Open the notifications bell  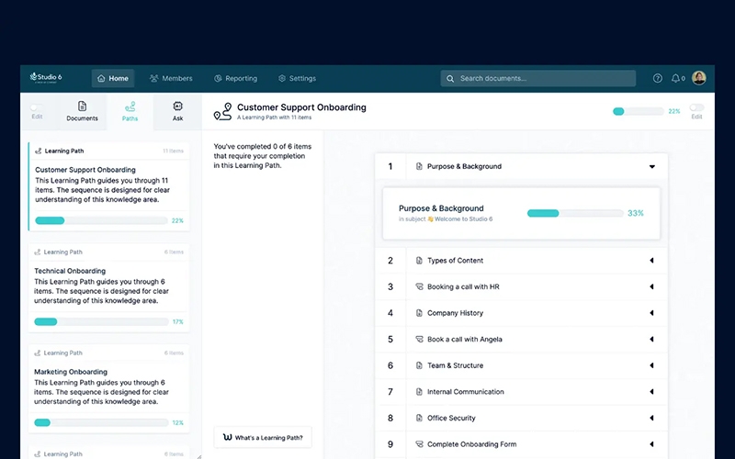click(677, 79)
